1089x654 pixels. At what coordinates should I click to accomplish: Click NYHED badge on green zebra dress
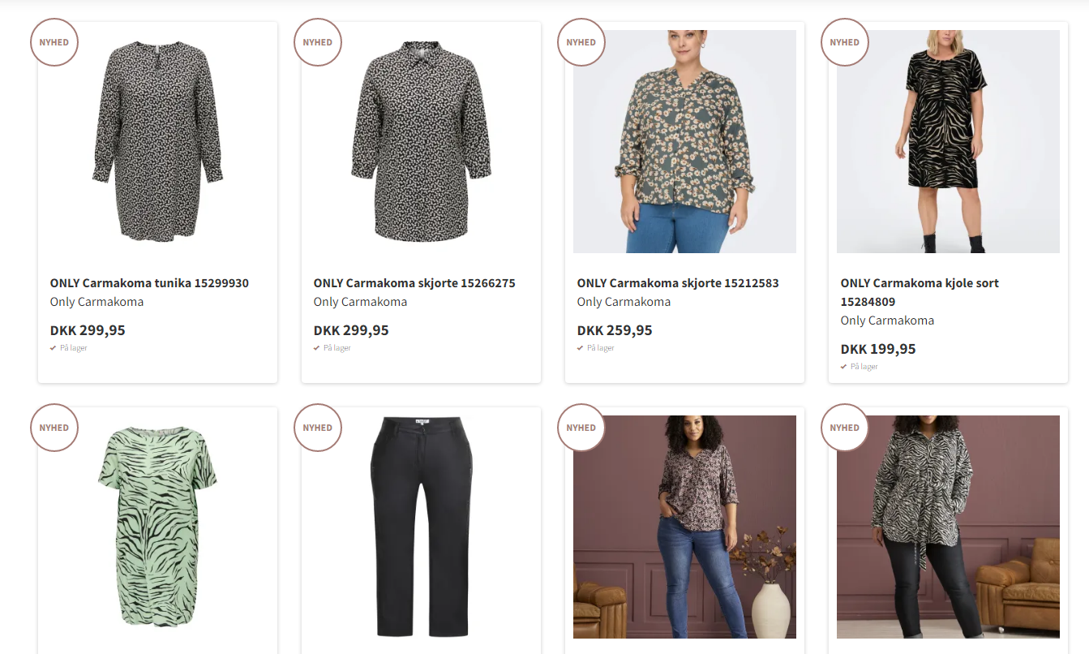pyautogui.click(x=54, y=428)
